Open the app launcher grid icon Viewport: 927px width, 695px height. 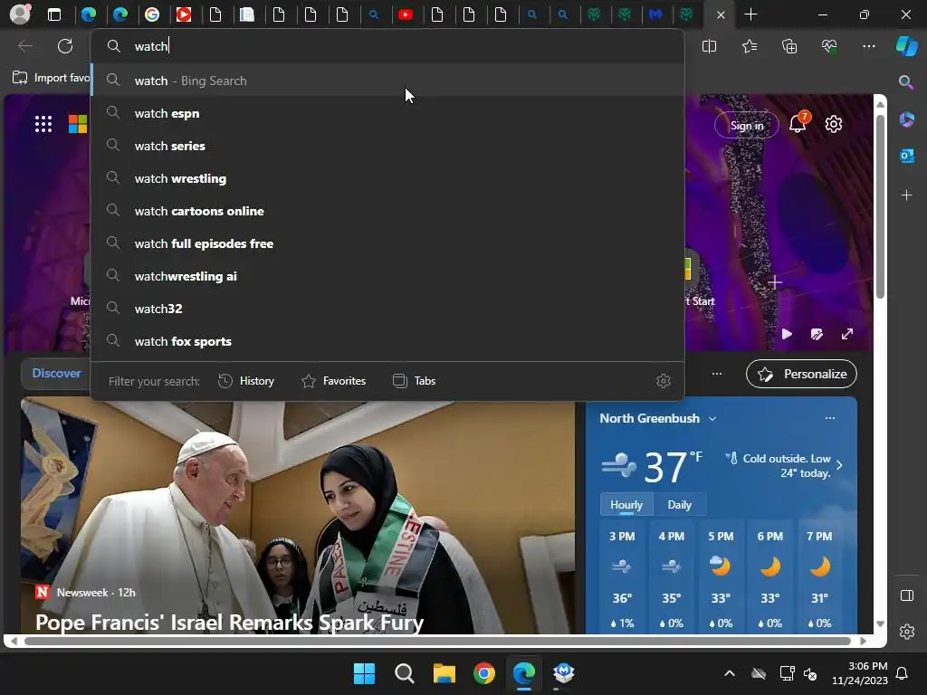(x=43, y=124)
